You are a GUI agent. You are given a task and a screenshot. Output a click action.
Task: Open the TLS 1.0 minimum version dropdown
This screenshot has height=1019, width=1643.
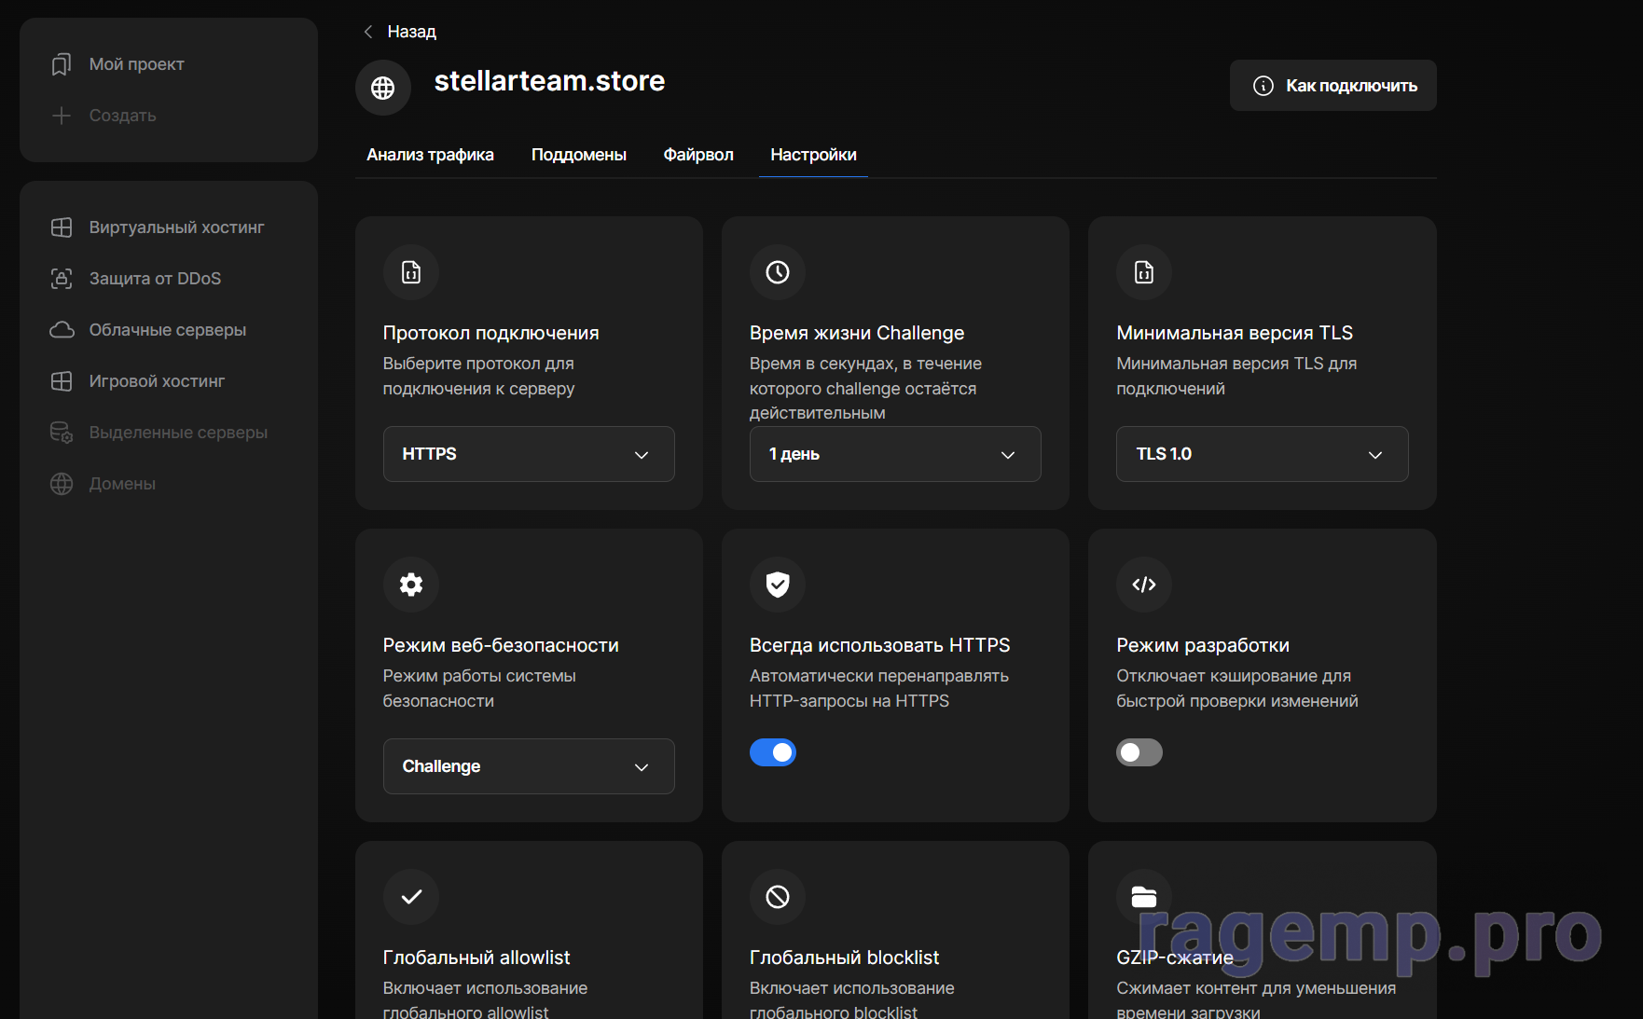[1263, 454]
